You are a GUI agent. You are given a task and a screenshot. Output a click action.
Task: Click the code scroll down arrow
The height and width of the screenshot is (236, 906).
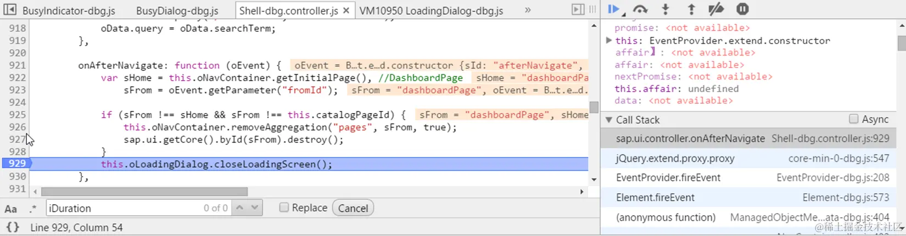pos(594,179)
